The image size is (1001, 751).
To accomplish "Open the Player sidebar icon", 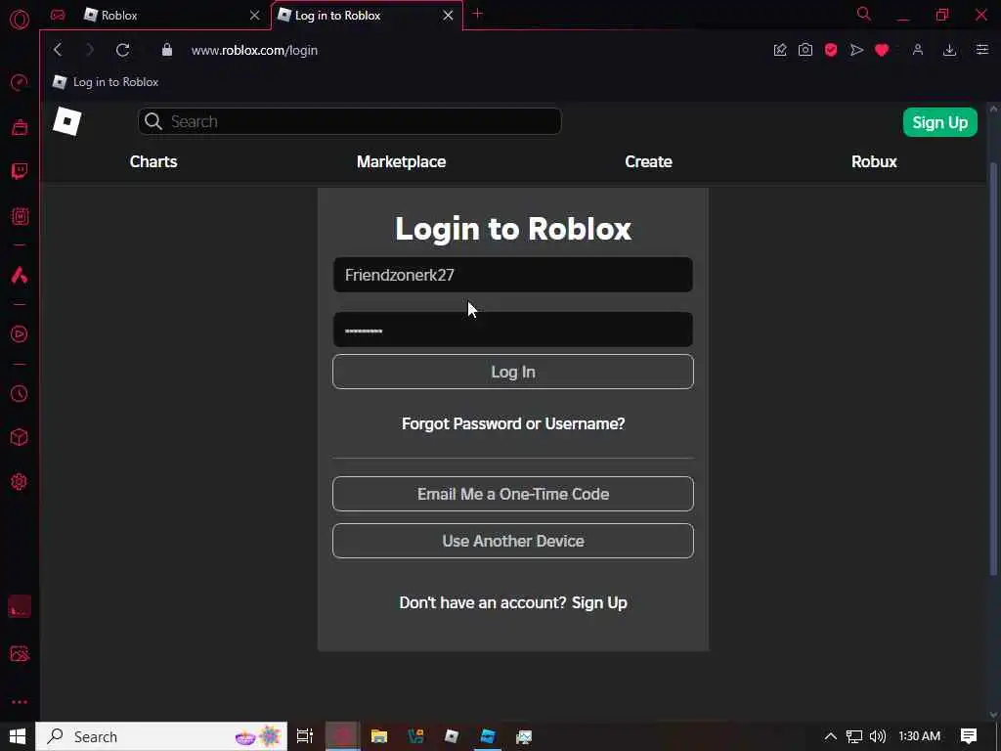I will pyautogui.click(x=20, y=334).
